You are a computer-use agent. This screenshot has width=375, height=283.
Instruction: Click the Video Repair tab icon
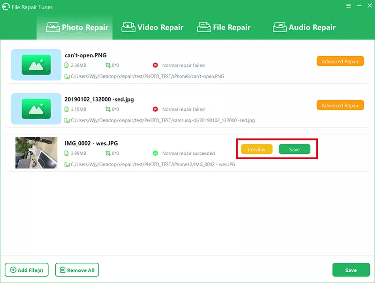(x=128, y=27)
